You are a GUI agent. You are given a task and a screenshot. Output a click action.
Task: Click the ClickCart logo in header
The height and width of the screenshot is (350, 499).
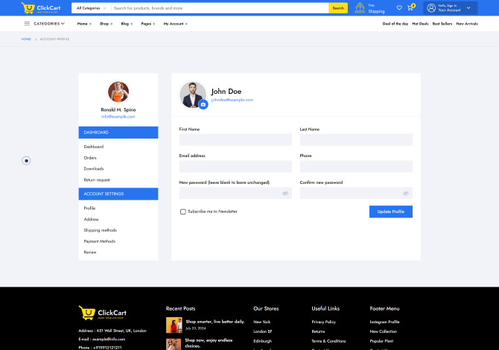pyautogui.click(x=39, y=8)
